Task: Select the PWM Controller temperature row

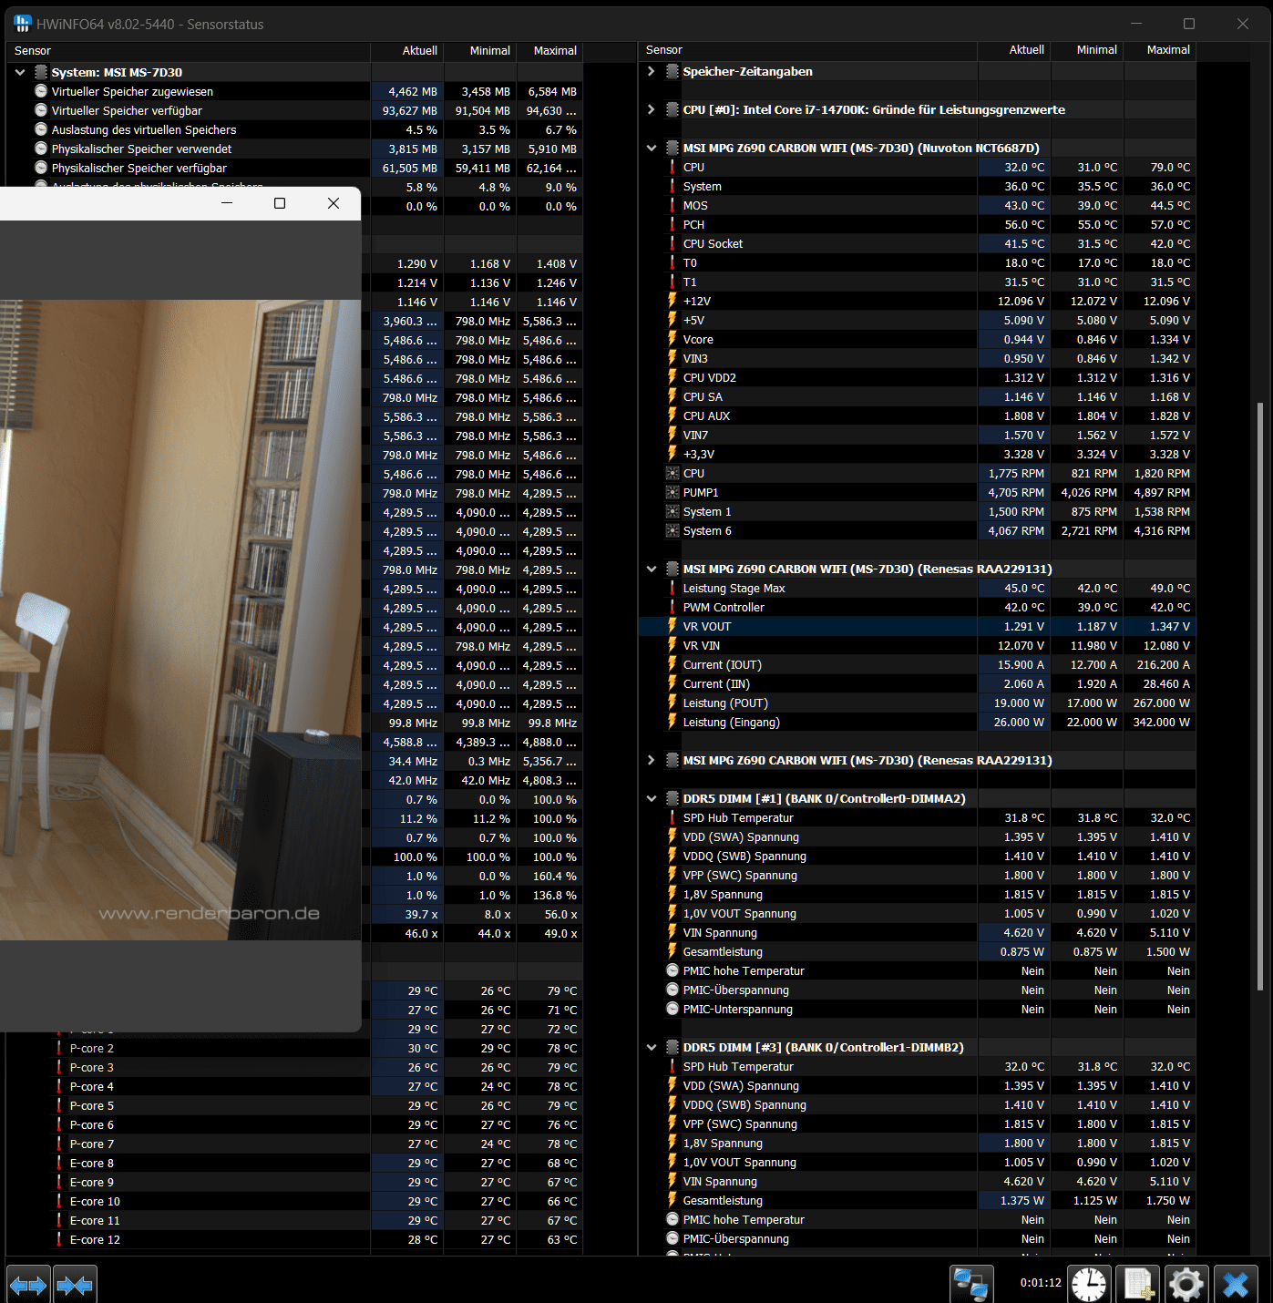Action: click(x=918, y=607)
